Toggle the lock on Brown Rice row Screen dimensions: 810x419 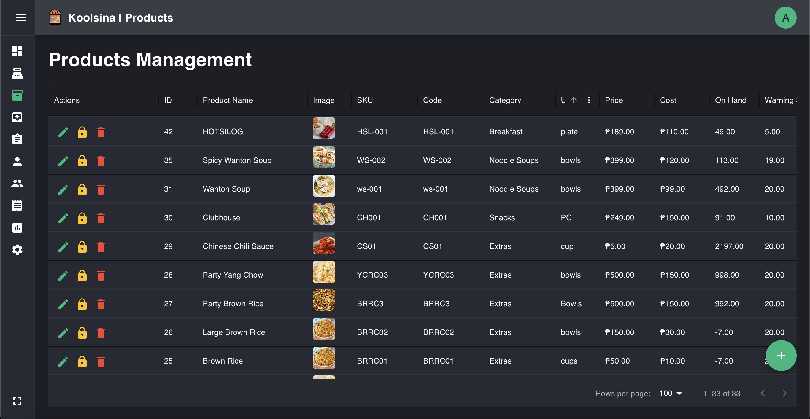tap(82, 361)
